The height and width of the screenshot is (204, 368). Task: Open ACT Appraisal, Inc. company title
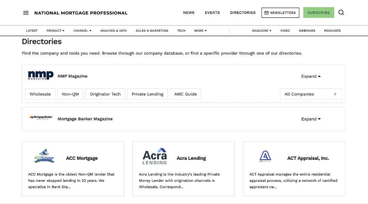point(308,158)
